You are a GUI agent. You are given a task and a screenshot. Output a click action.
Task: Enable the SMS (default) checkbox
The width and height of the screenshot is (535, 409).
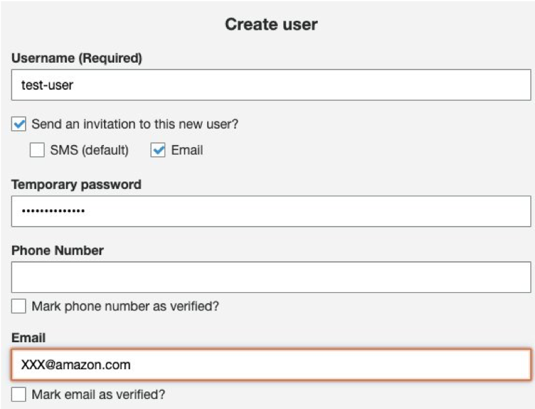point(37,150)
